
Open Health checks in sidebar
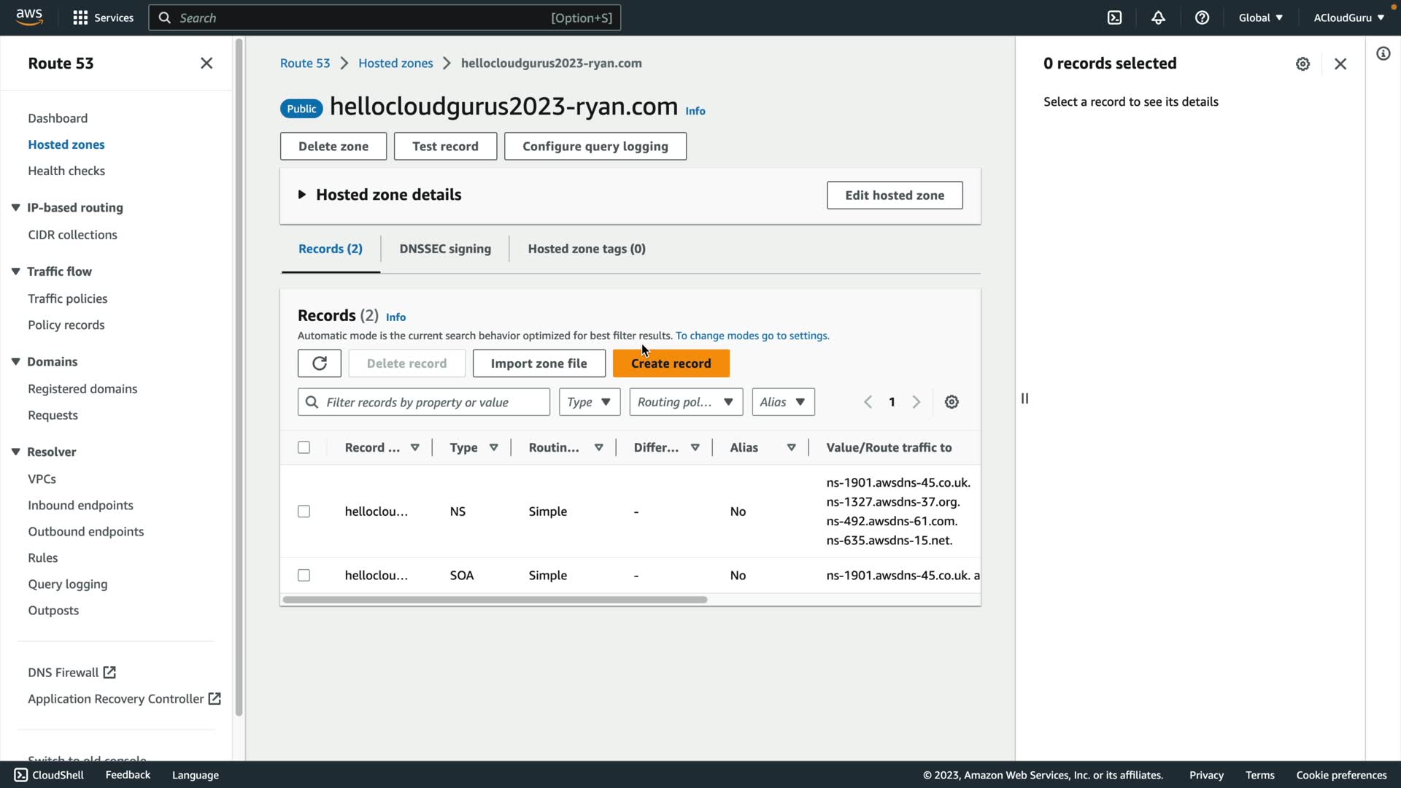pos(66,171)
